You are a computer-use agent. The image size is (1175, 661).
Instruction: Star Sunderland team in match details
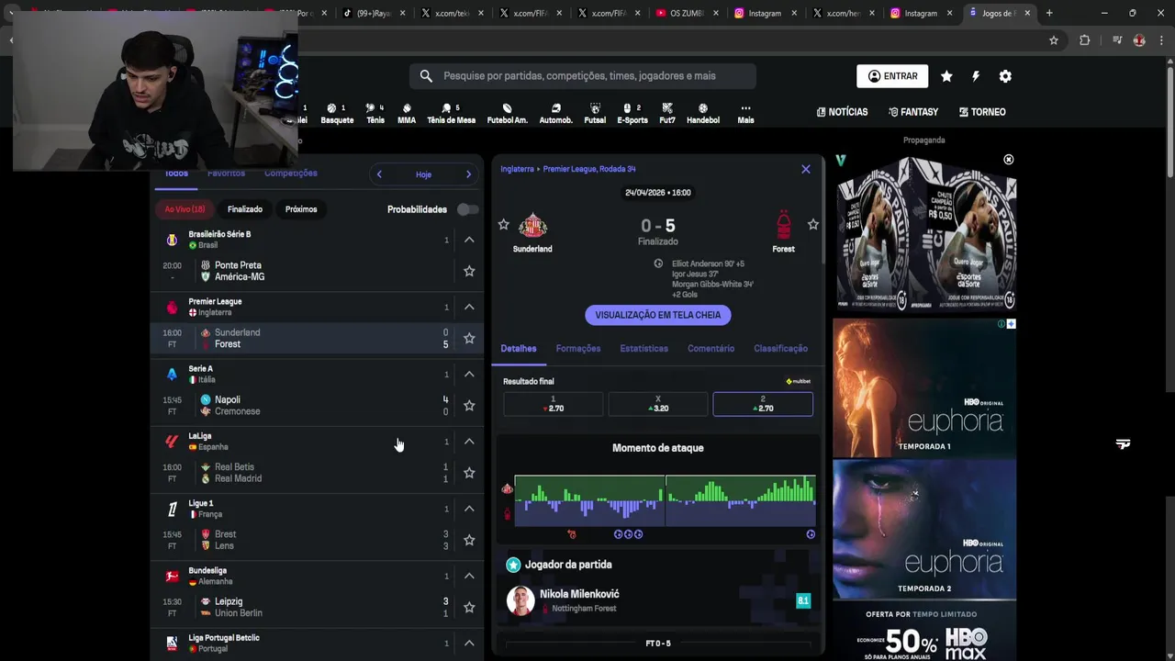coord(503,224)
